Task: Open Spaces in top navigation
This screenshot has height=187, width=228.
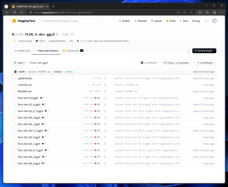Action: pyautogui.click(x=156, y=21)
